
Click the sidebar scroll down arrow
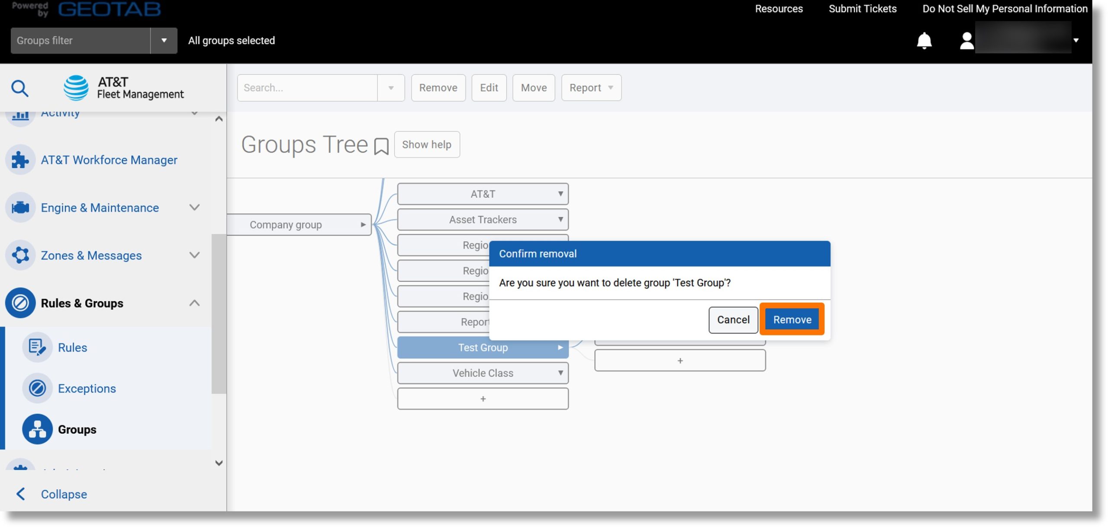219,463
